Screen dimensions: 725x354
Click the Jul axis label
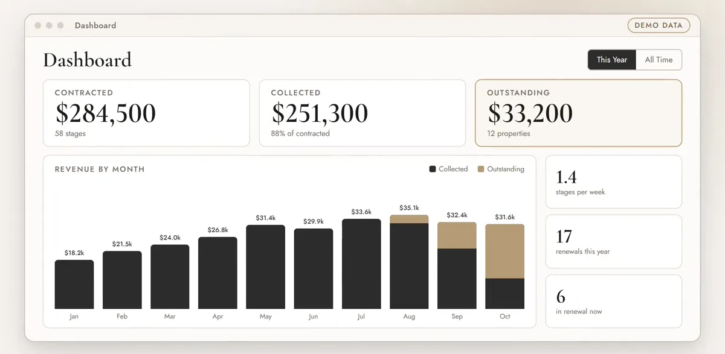(361, 317)
